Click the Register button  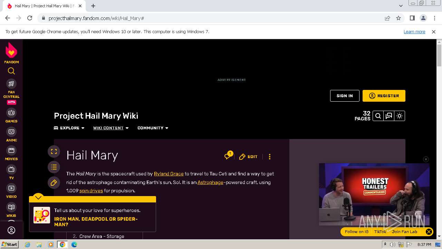[384, 96]
